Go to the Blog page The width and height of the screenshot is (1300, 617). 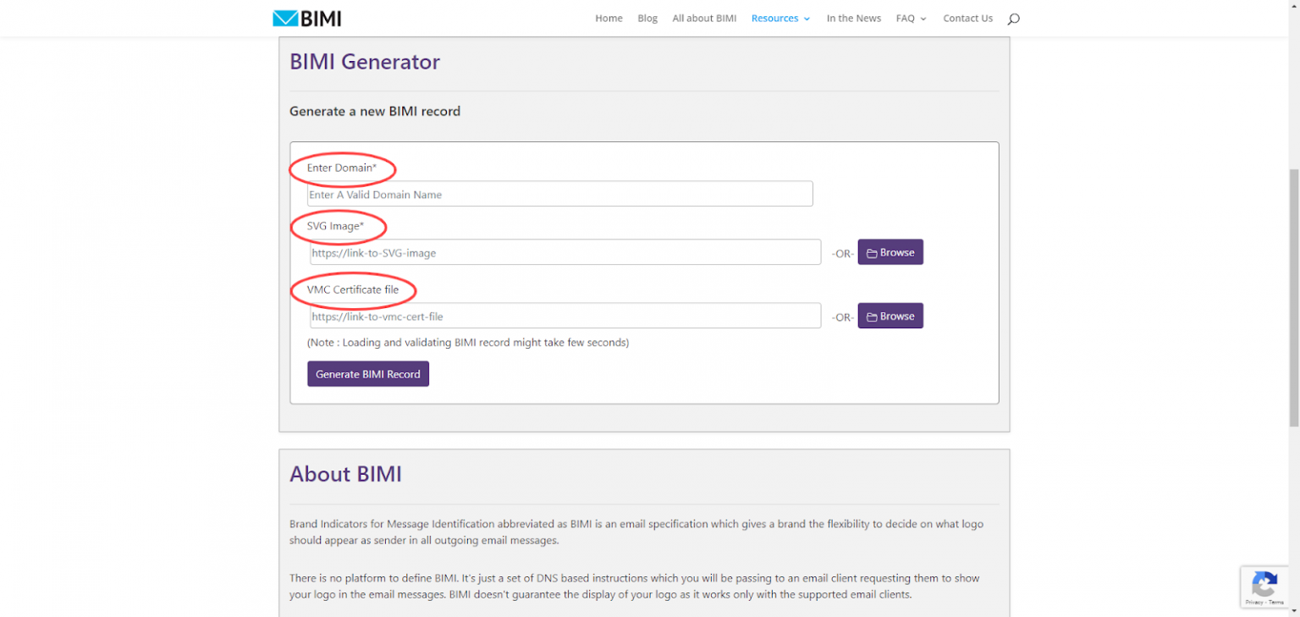coord(647,19)
